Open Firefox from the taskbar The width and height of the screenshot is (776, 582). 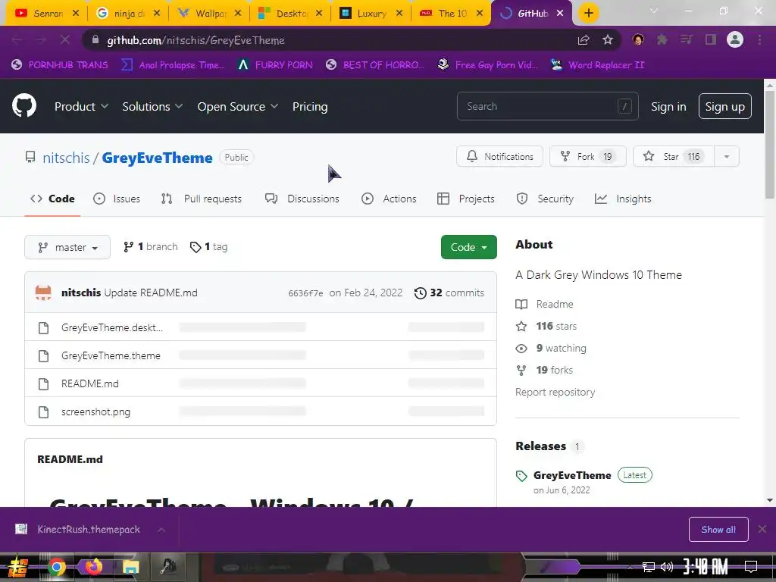[93, 566]
